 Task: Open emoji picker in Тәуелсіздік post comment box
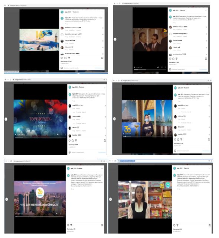pyautogui.click(x=70, y=152)
